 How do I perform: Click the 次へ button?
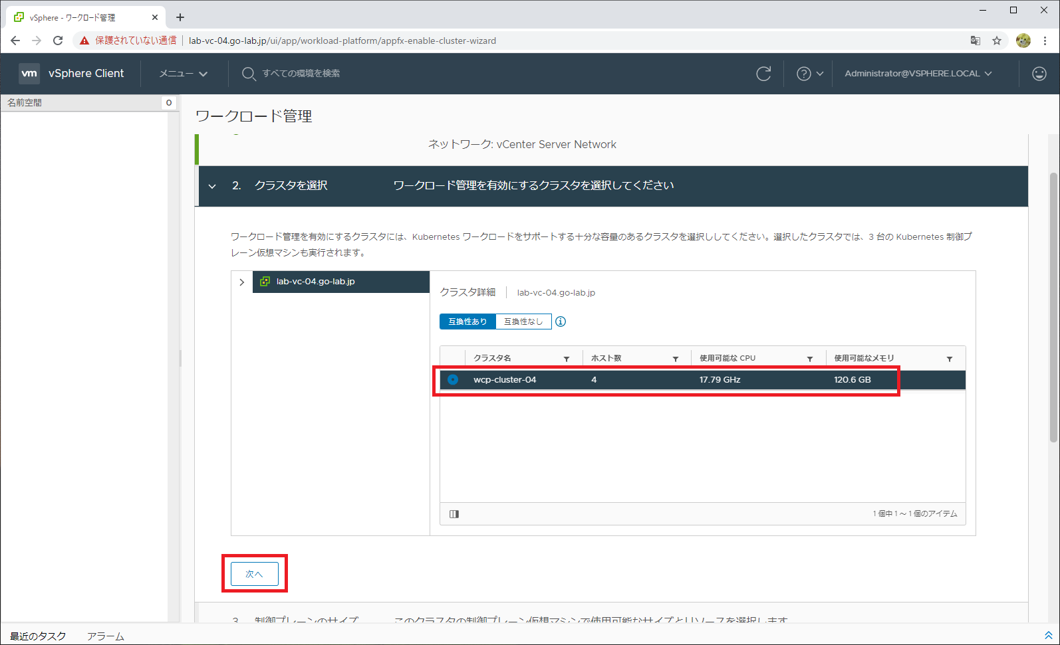coord(255,574)
